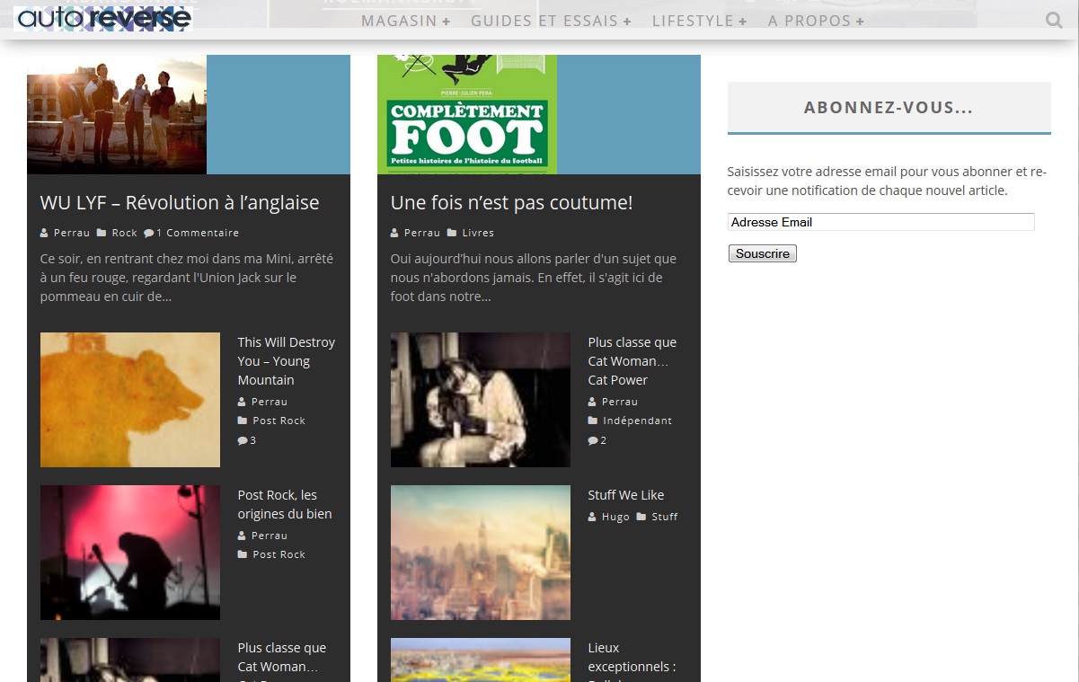Click comment icon under Cat Power post
Screen dimensions: 1079x682
(x=593, y=440)
